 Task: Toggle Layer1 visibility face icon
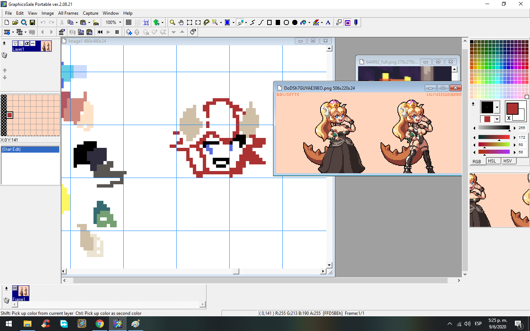coord(15,43)
